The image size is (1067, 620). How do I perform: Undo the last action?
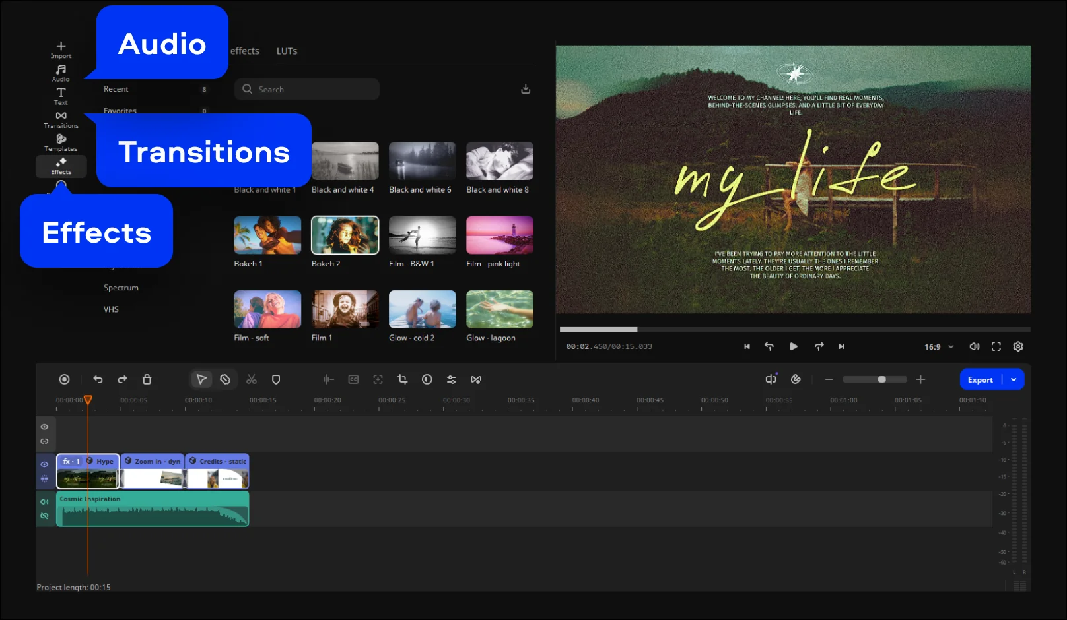coord(98,379)
